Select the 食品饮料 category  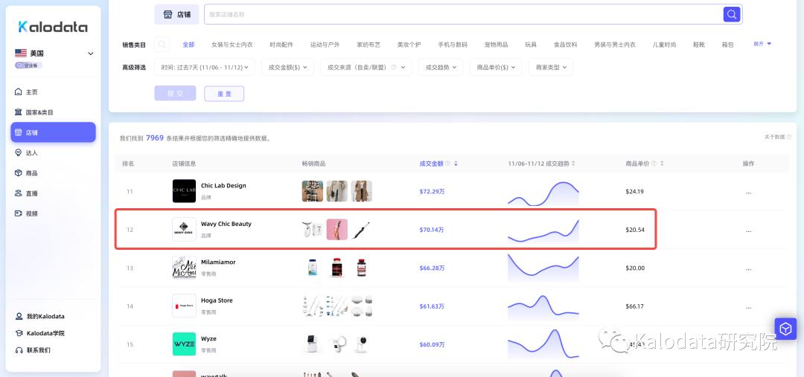point(566,45)
